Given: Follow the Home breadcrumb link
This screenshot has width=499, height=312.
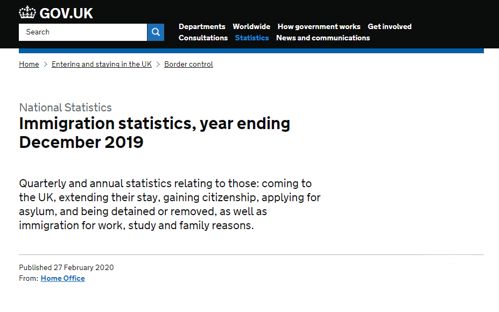Looking at the screenshot, I should [29, 64].
